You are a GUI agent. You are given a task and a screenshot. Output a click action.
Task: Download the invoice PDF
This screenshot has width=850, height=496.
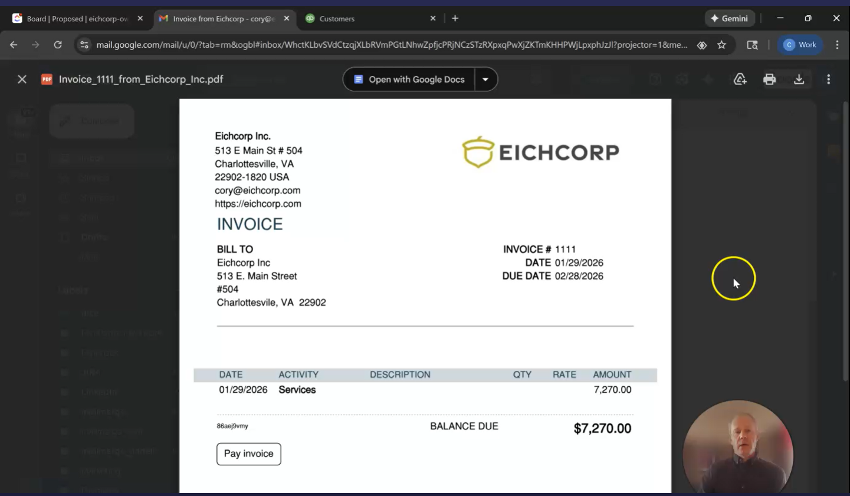click(799, 79)
